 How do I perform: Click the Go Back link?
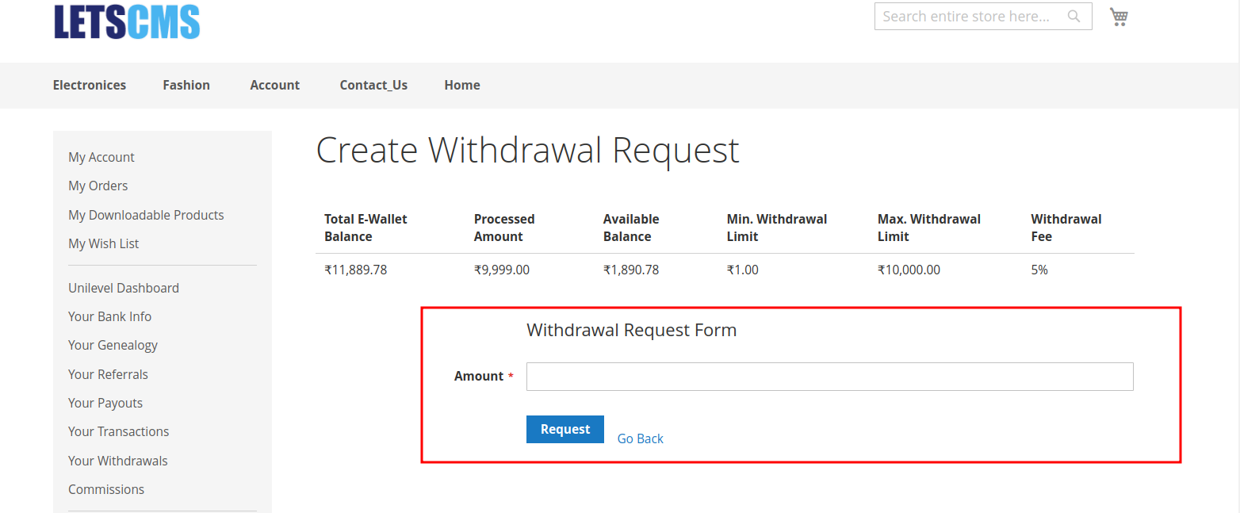click(x=640, y=438)
